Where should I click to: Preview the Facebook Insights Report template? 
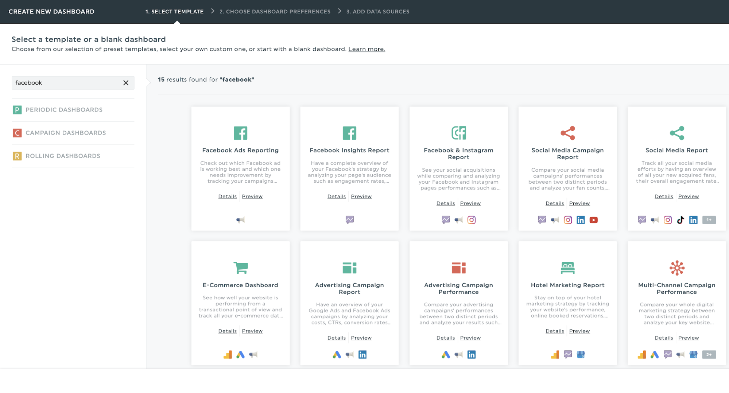pos(361,196)
